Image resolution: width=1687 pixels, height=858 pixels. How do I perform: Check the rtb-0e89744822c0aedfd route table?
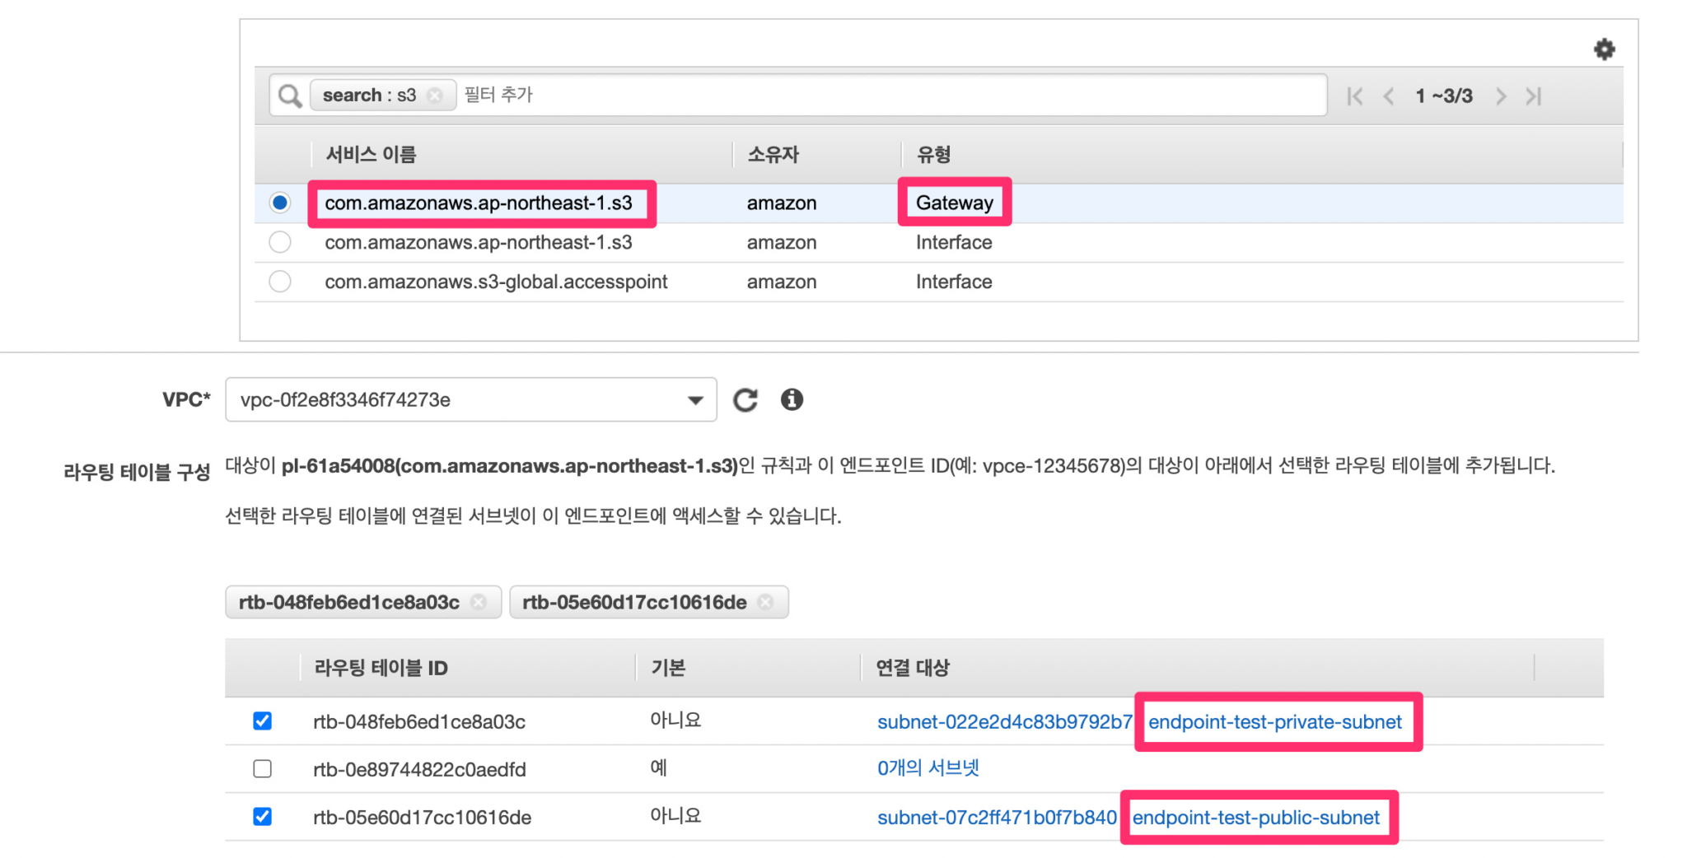pos(262,768)
